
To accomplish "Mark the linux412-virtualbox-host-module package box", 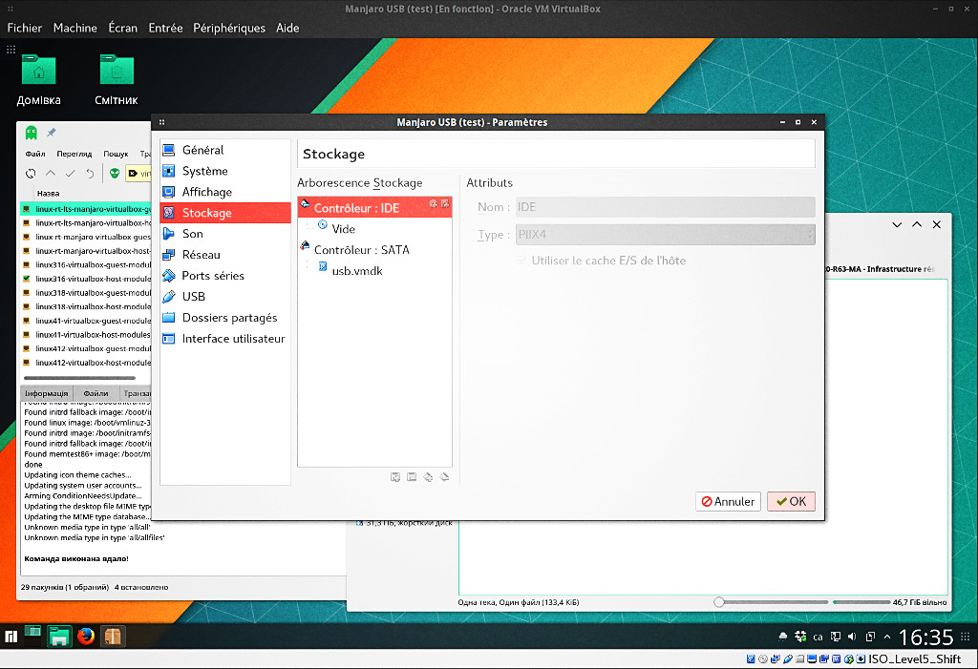I will tap(26, 363).
